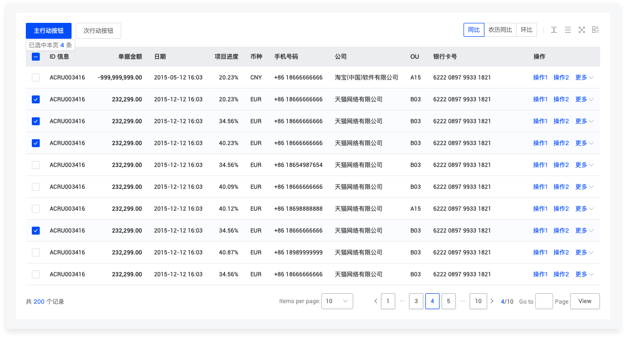Switch to the 同比 tab
626x338 pixels.
tap(474, 30)
